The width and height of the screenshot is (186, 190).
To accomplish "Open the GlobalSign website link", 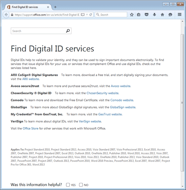I will [x=122, y=107].
